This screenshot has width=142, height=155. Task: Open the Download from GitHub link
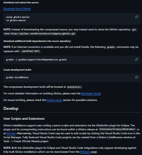click(17, 9)
